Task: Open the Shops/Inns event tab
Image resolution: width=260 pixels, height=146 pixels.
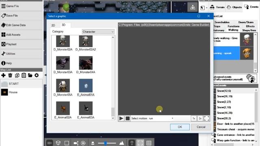Action: pos(249,30)
